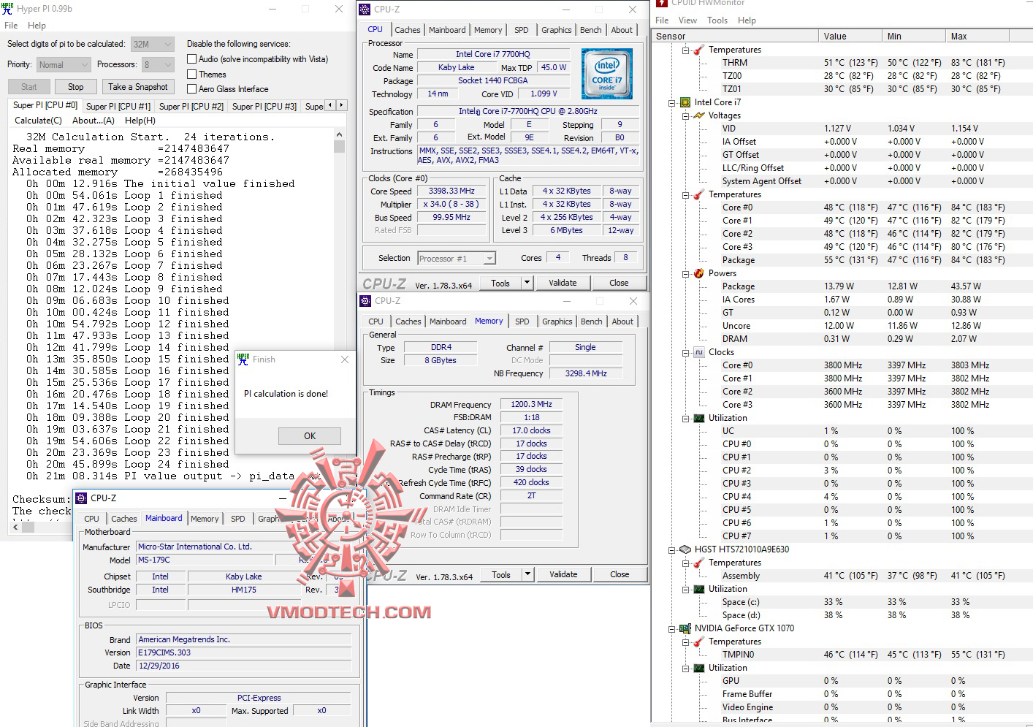Tick the Aero Glass Interface checkbox
The height and width of the screenshot is (727, 1033).
pyautogui.click(x=192, y=89)
